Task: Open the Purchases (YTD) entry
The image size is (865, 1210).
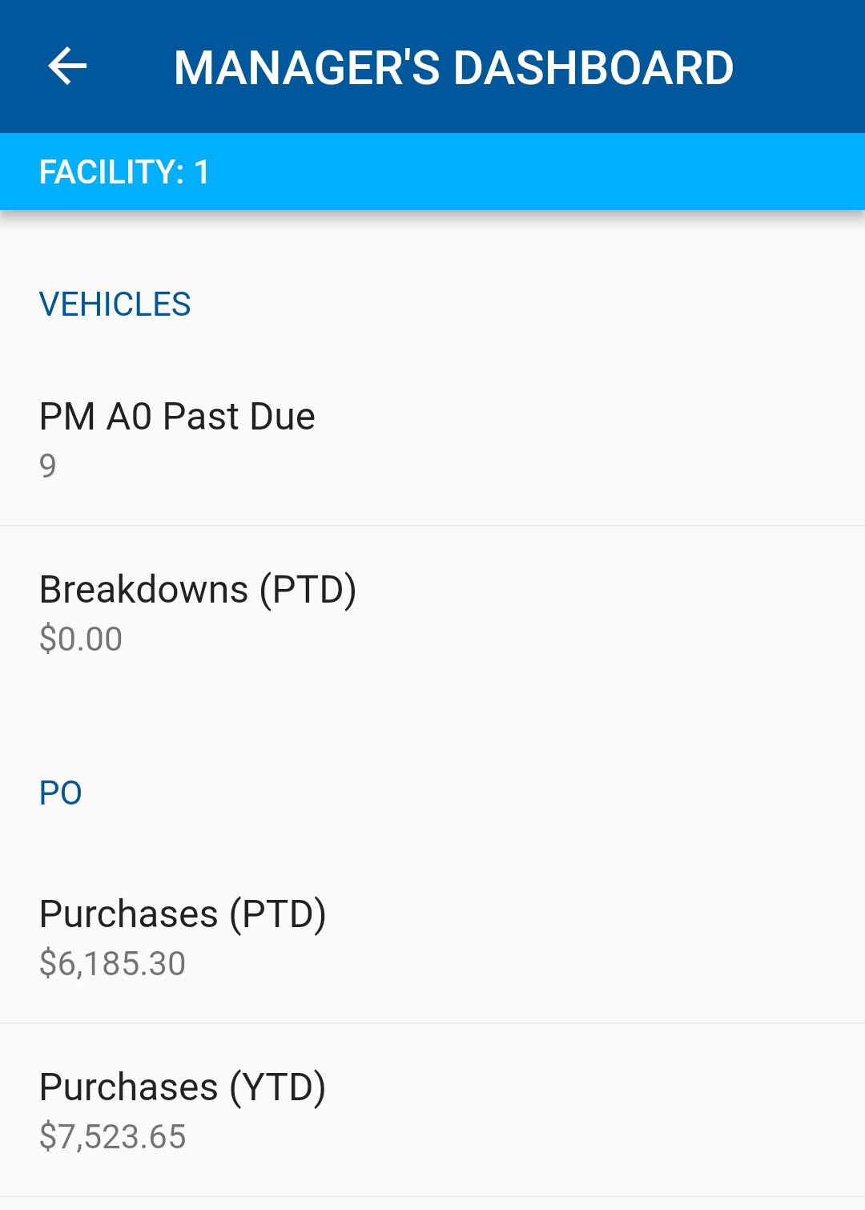Action: [432, 1110]
